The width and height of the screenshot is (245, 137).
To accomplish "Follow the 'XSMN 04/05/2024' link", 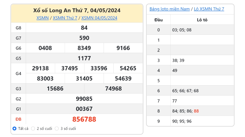I will [x=99, y=18].
